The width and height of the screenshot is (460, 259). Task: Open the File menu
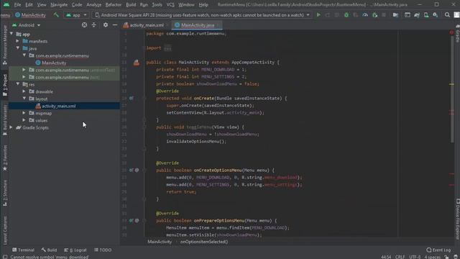click(x=17, y=5)
